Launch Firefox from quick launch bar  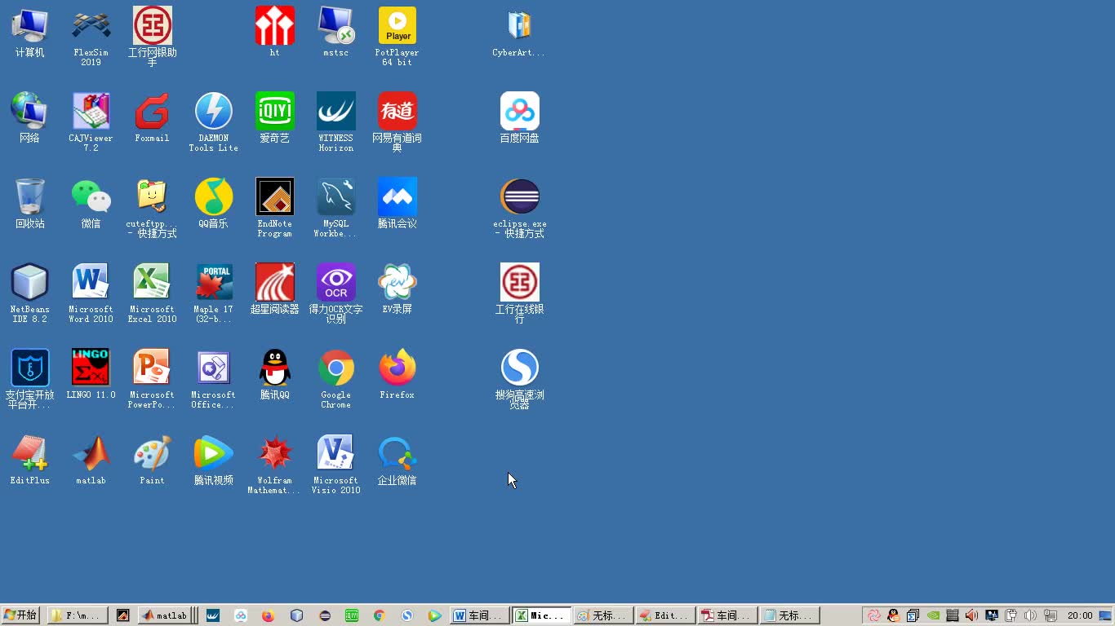click(269, 615)
